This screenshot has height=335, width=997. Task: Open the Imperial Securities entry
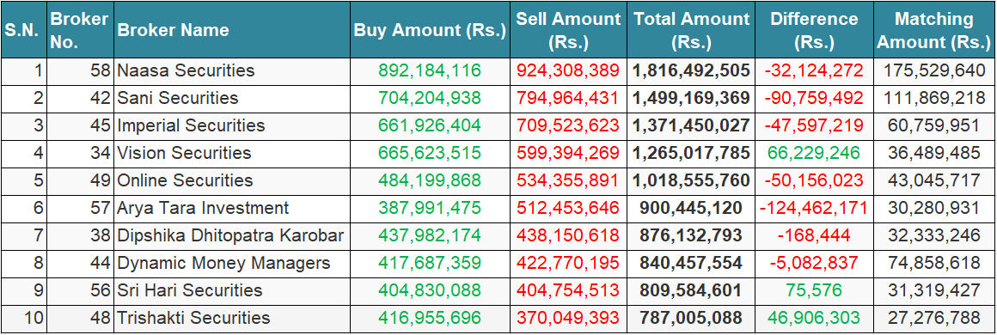coord(191,125)
